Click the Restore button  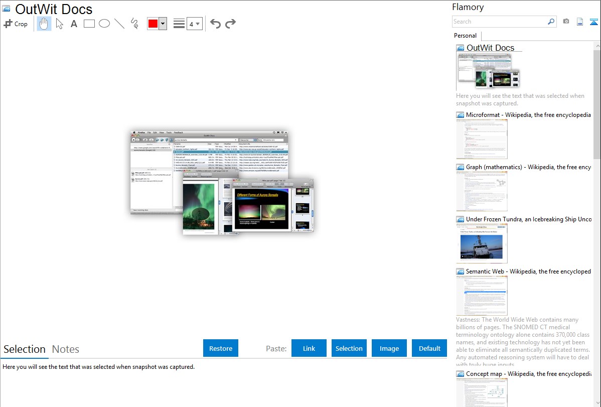221,348
